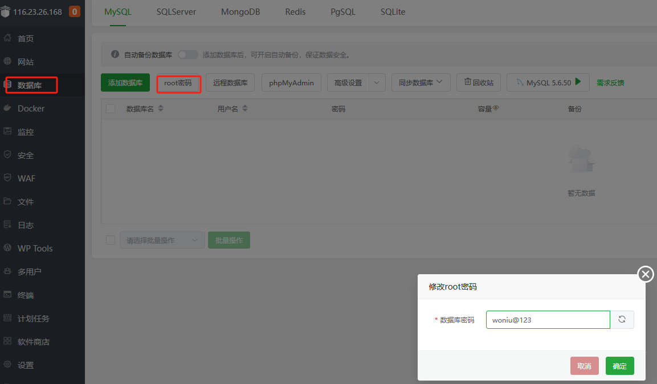
Task: Open the 回收站 database recycle bin
Action: click(478, 82)
